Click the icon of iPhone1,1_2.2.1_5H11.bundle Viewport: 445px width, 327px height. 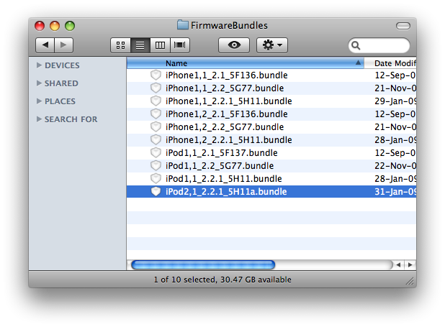click(156, 101)
